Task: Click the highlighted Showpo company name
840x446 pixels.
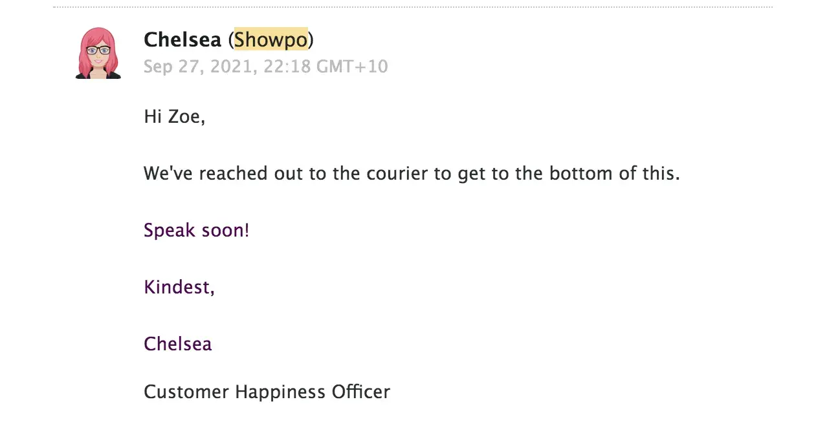Action: pyautogui.click(x=271, y=40)
